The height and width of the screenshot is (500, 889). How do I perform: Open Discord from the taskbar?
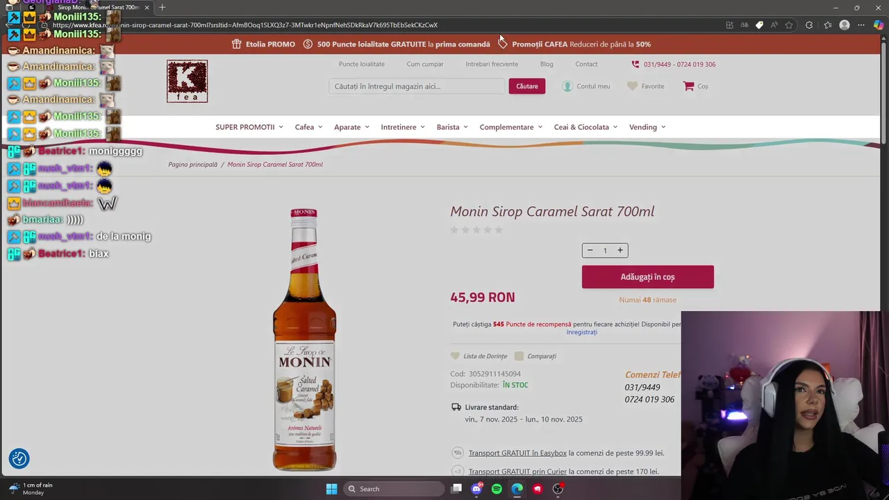pos(476,489)
